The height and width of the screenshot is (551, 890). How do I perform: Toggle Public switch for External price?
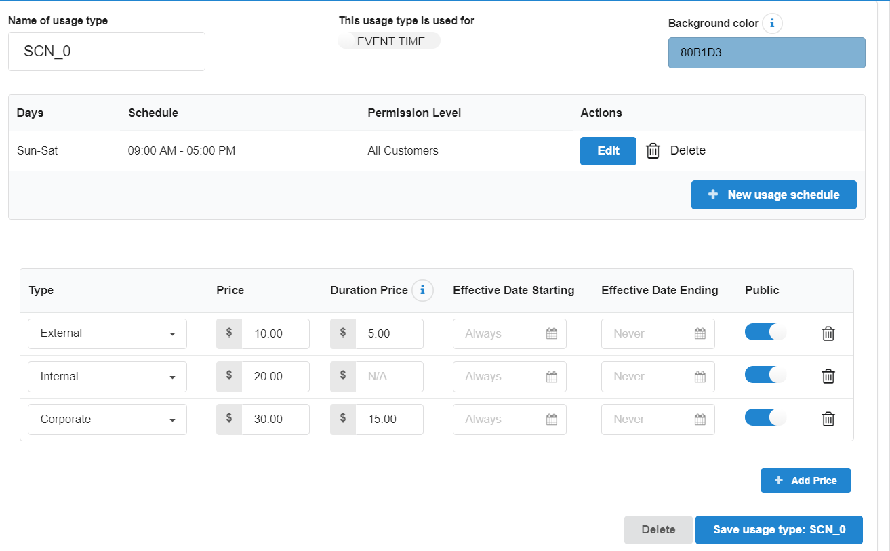pos(765,332)
